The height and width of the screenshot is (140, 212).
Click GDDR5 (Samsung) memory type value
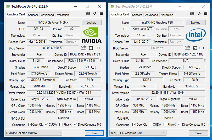43,80
